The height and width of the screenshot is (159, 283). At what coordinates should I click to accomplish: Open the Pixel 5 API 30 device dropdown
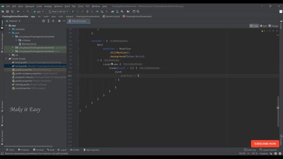[x=58, y=11]
